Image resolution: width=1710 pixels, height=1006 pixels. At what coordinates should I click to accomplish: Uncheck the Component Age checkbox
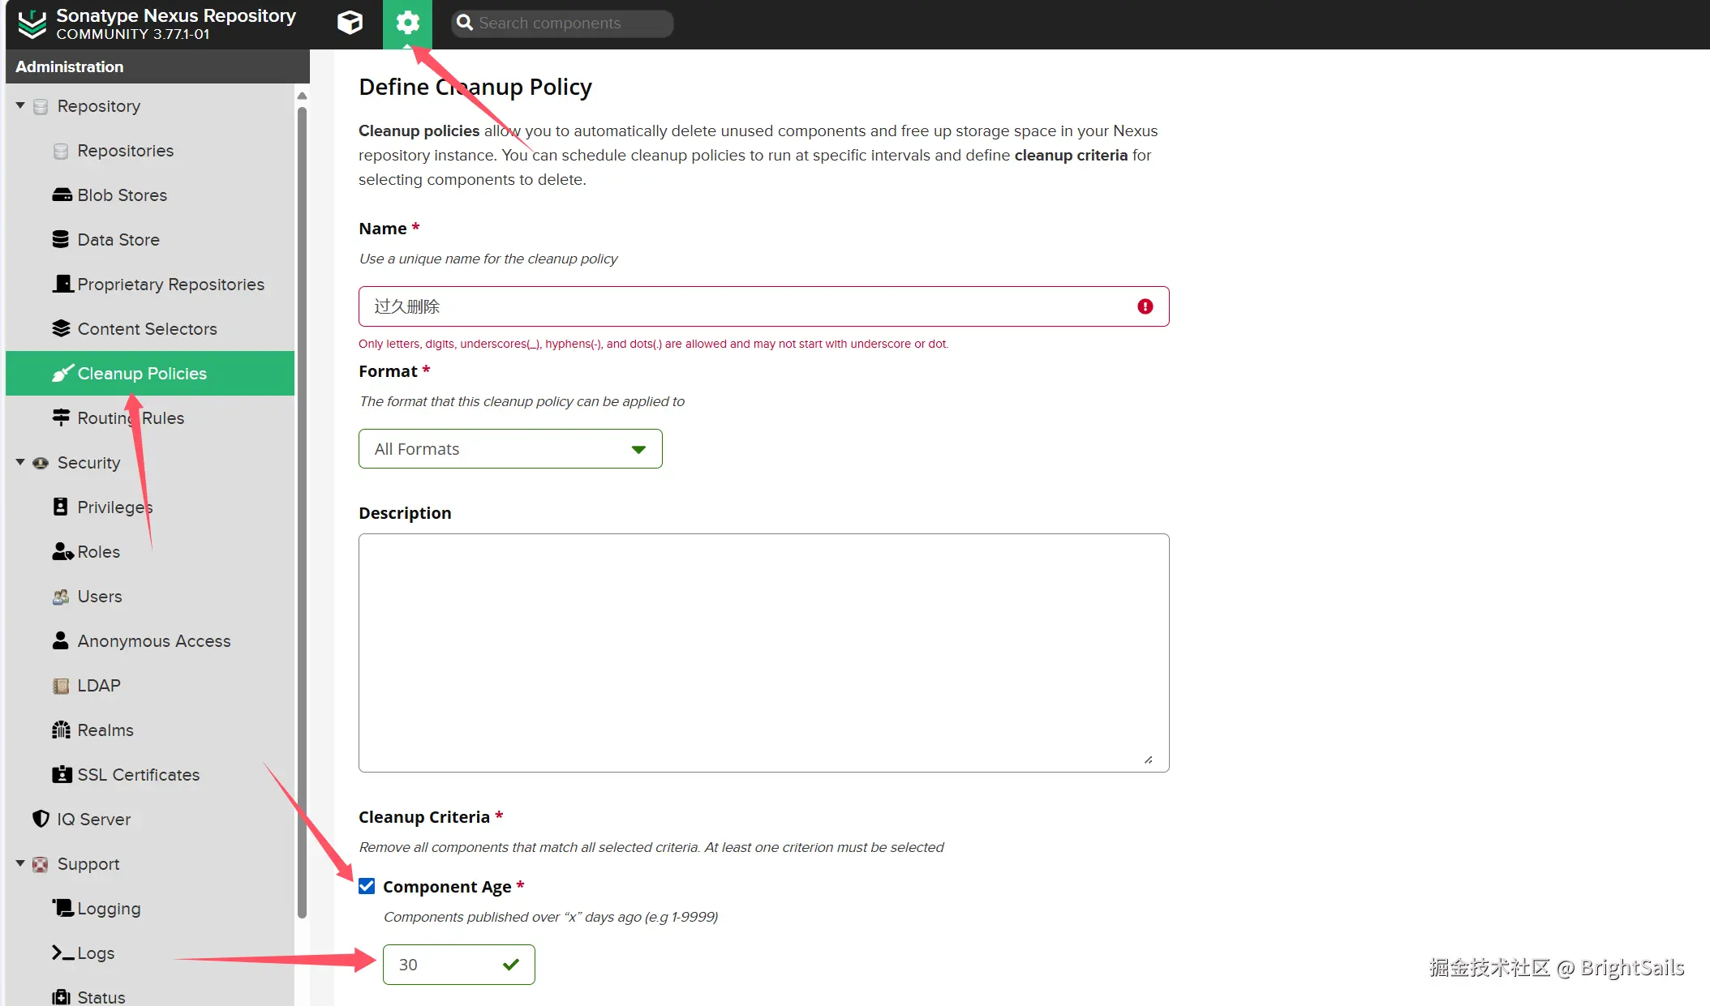pos(367,886)
